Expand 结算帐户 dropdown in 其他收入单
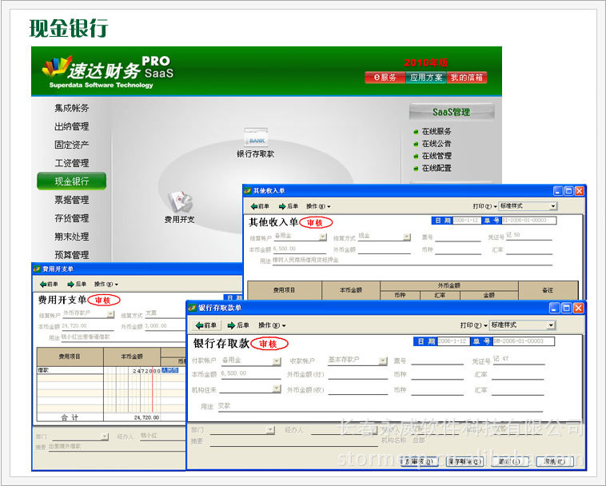This screenshot has height=486, width=606. 323,237
